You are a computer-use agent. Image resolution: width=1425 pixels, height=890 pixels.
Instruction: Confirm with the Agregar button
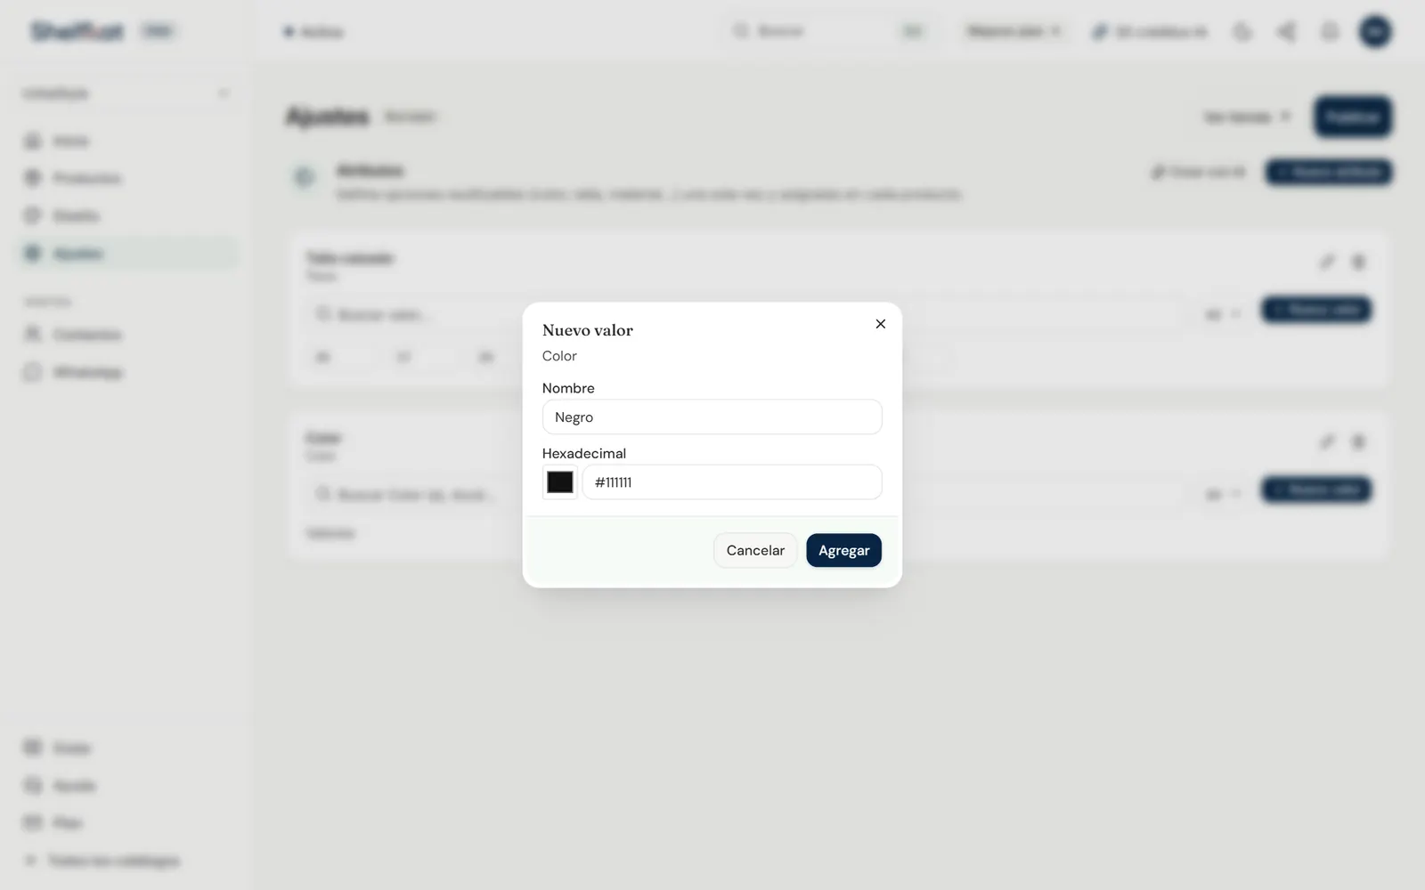(843, 550)
